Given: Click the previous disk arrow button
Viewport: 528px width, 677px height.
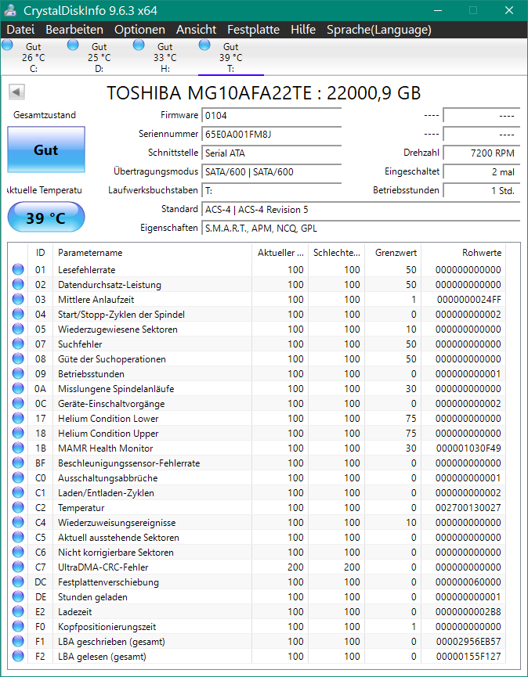Looking at the screenshot, I should pos(17,92).
